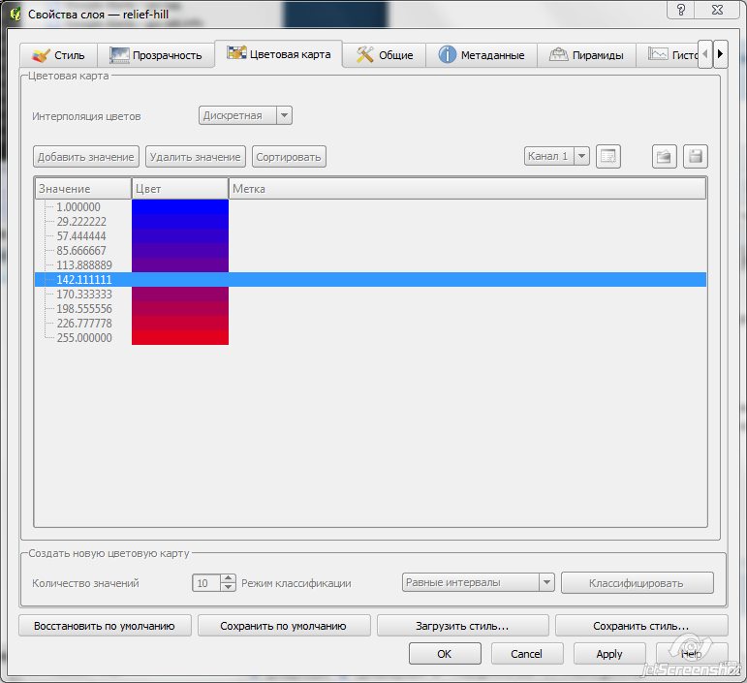The image size is (747, 683).
Task: Click the Классифицировать button
Action: (x=637, y=582)
